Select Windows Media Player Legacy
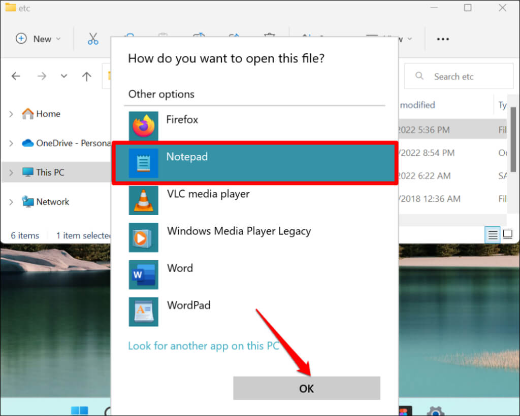520x416 pixels. (x=239, y=231)
